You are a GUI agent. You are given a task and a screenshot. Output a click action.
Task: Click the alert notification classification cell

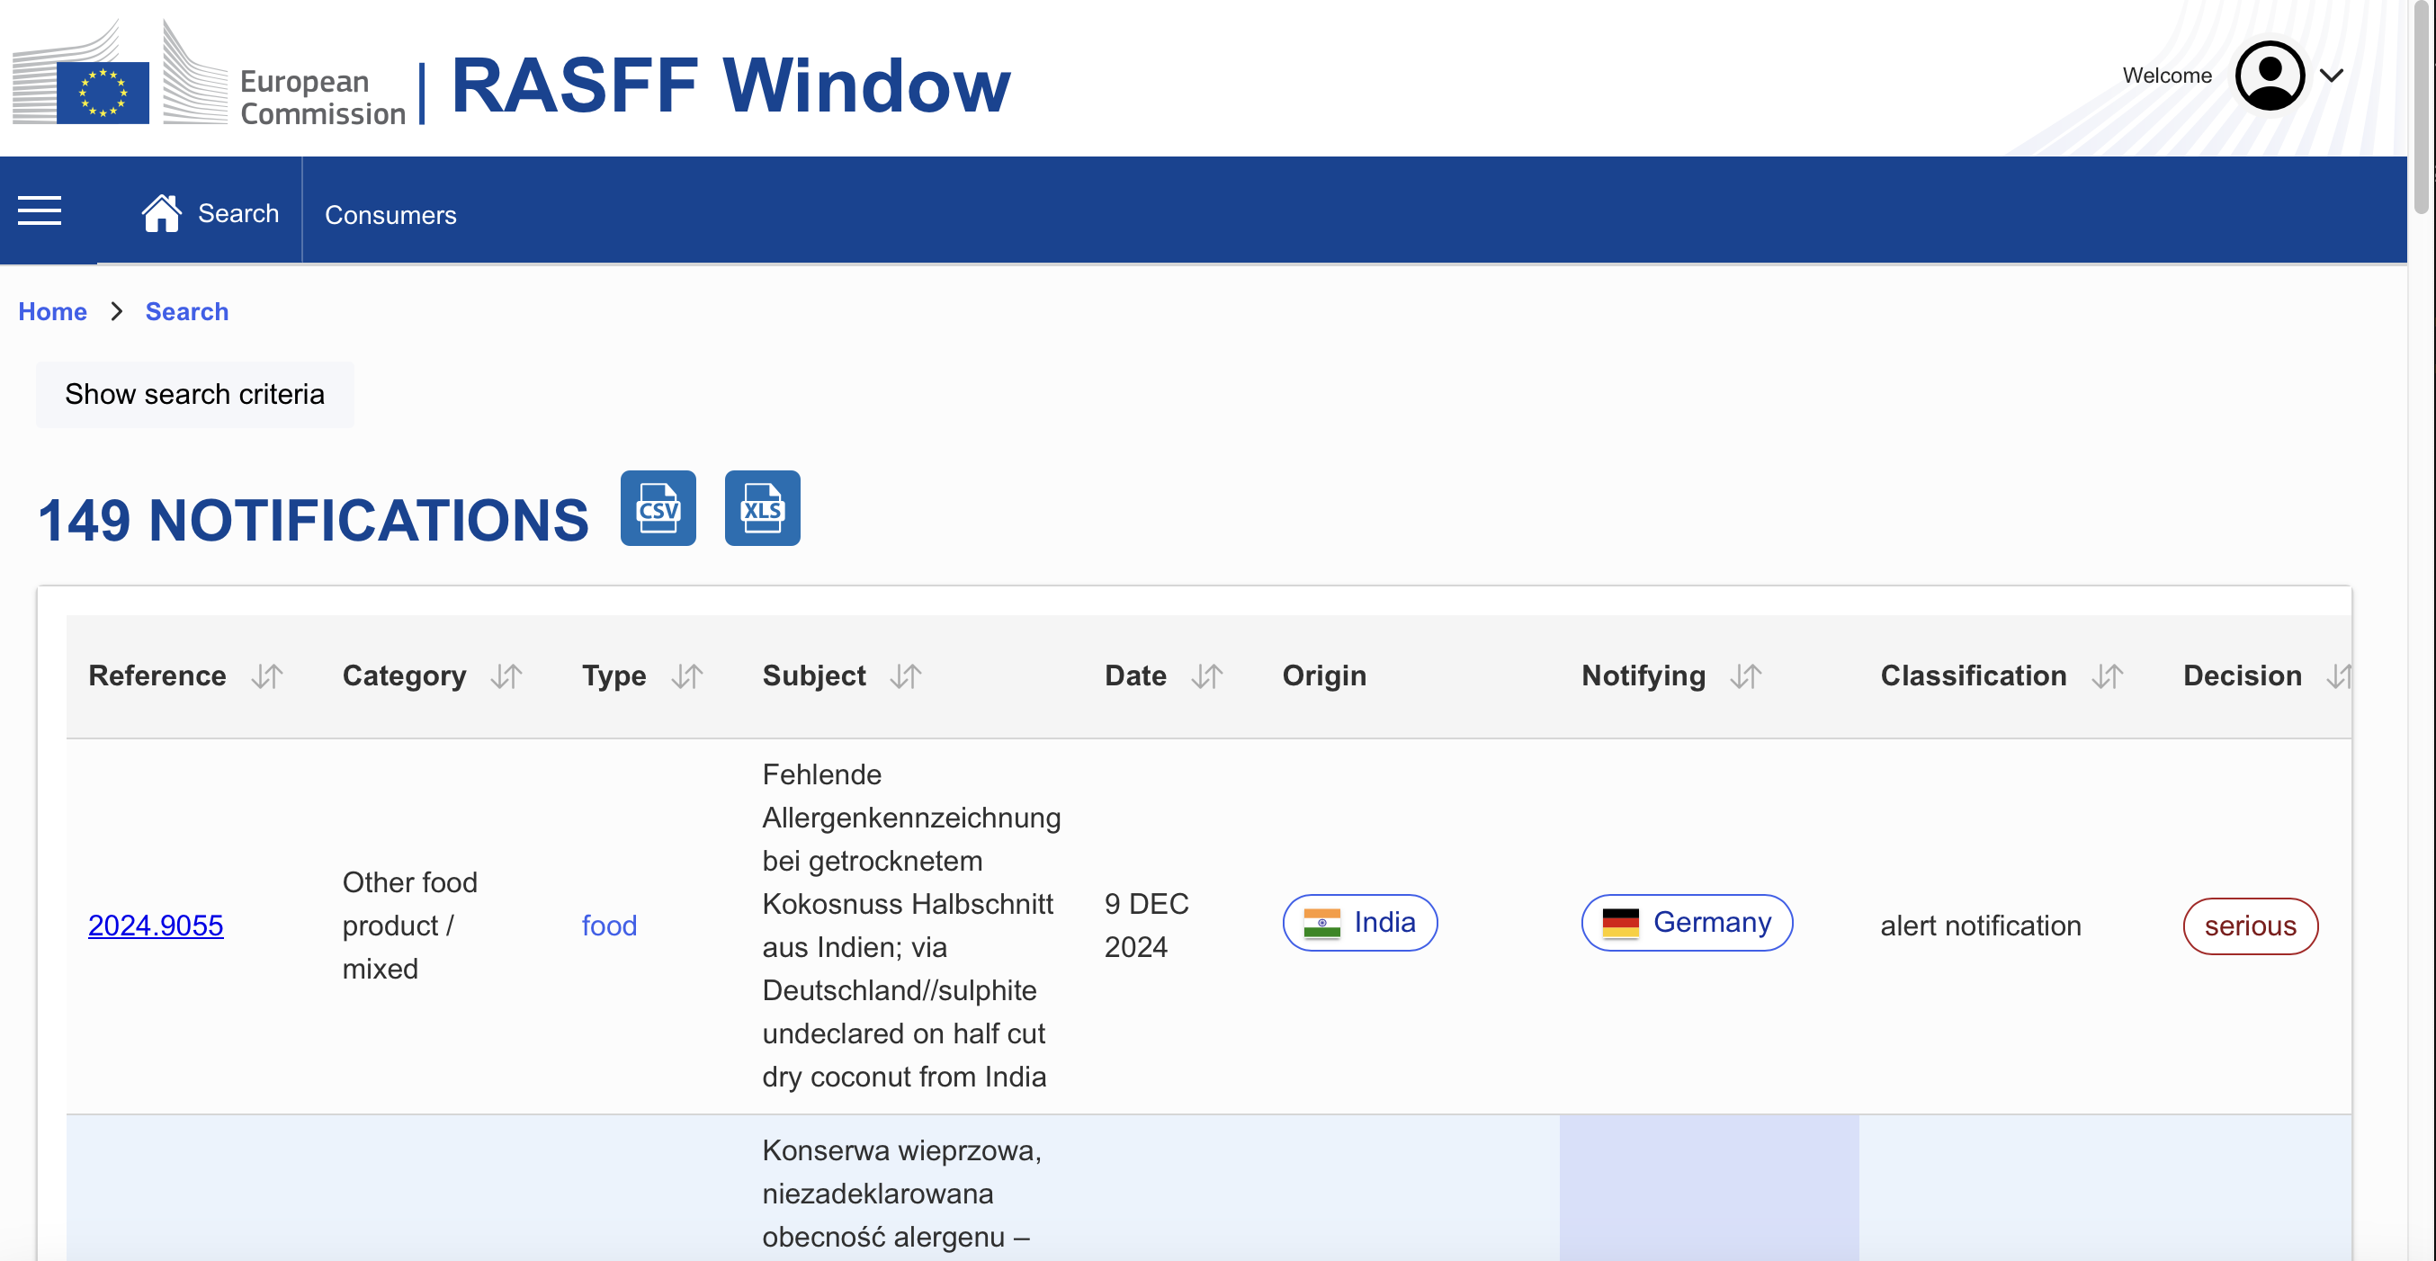pyautogui.click(x=1980, y=926)
